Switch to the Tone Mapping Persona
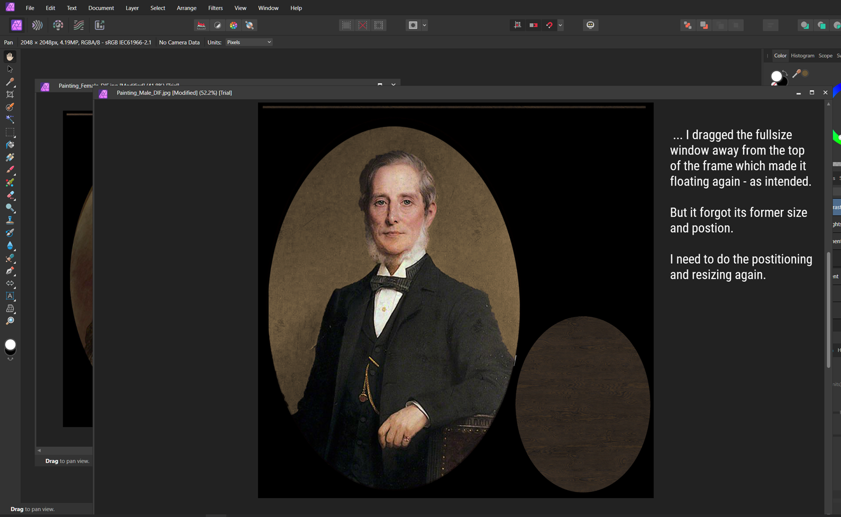 tap(79, 25)
